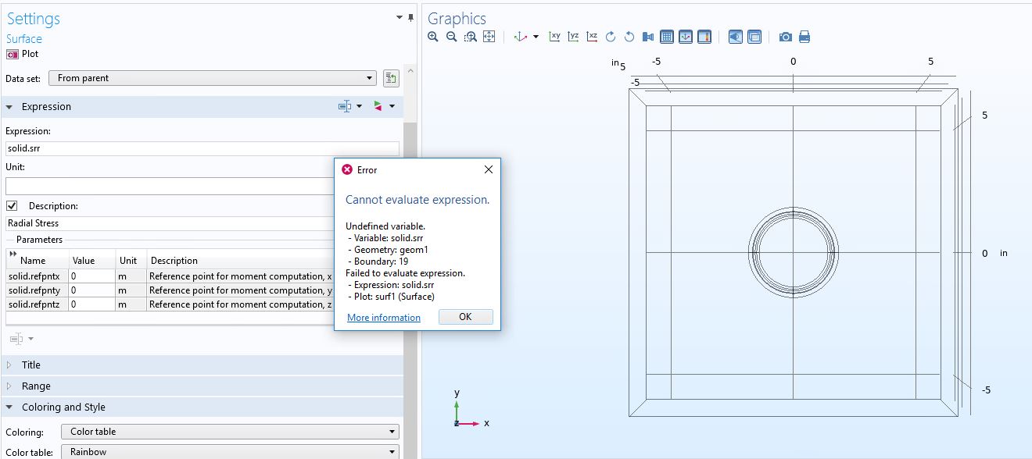1032x459 pixels.
Task: Click the Zoom In magnifier icon
Action: point(433,37)
